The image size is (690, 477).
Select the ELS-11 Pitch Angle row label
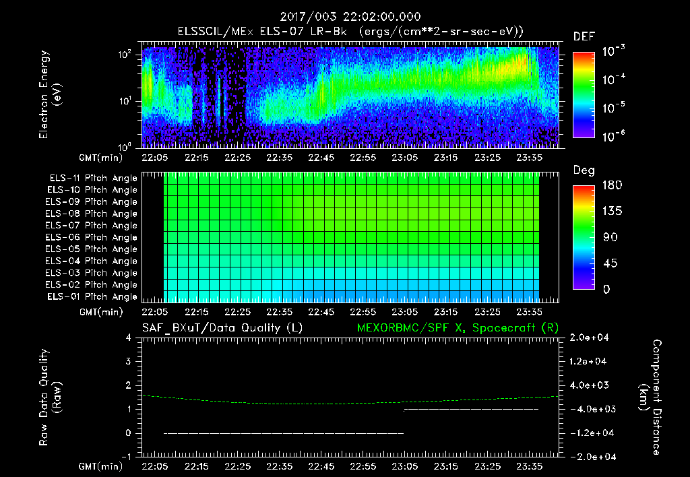[93, 179]
